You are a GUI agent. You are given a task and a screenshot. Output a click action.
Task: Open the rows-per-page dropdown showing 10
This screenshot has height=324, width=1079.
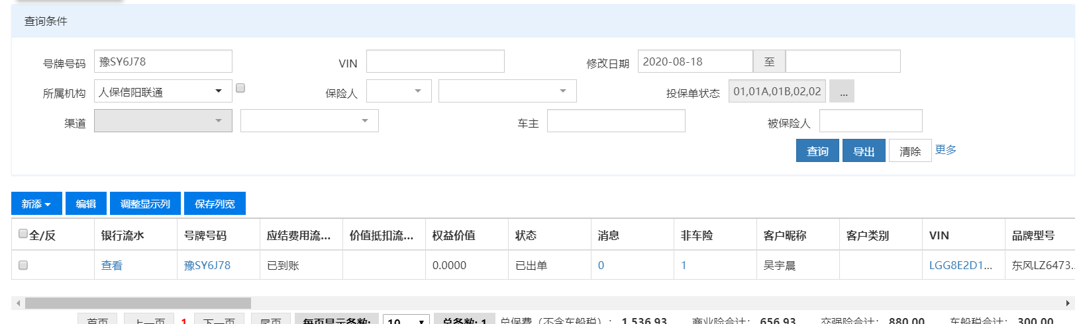pyautogui.click(x=406, y=319)
